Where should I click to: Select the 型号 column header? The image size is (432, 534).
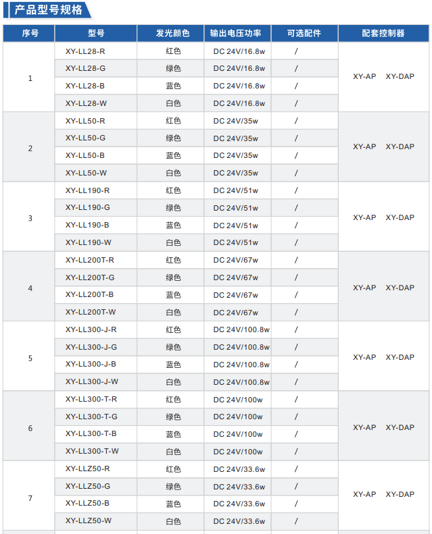95,33
